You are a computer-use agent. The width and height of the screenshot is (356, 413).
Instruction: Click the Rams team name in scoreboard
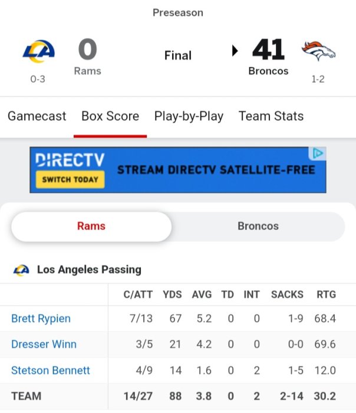click(87, 71)
